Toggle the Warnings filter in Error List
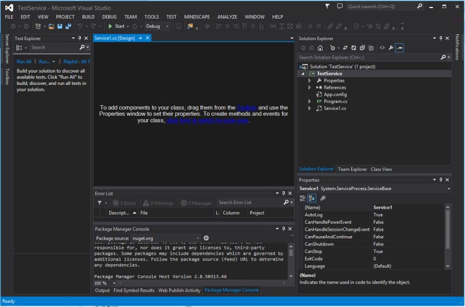 (x=158, y=203)
